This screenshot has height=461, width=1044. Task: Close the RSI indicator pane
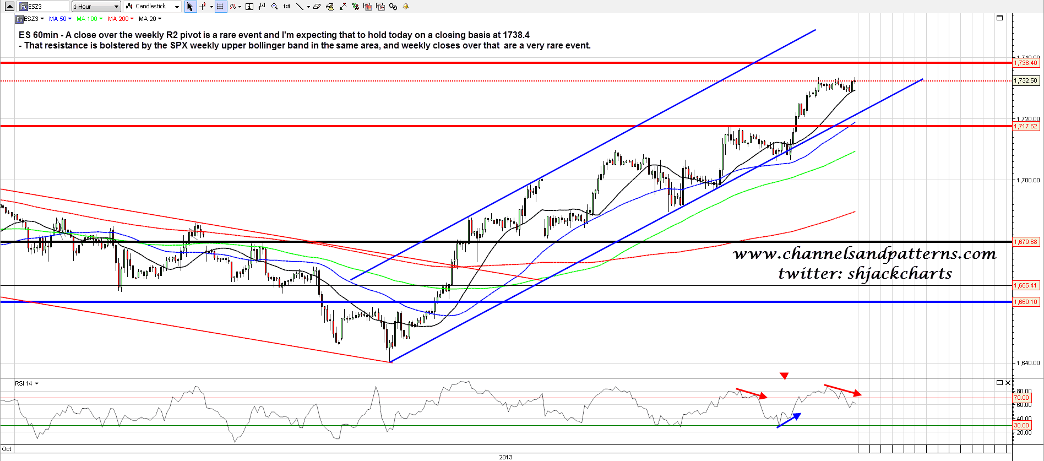pyautogui.click(x=1008, y=383)
